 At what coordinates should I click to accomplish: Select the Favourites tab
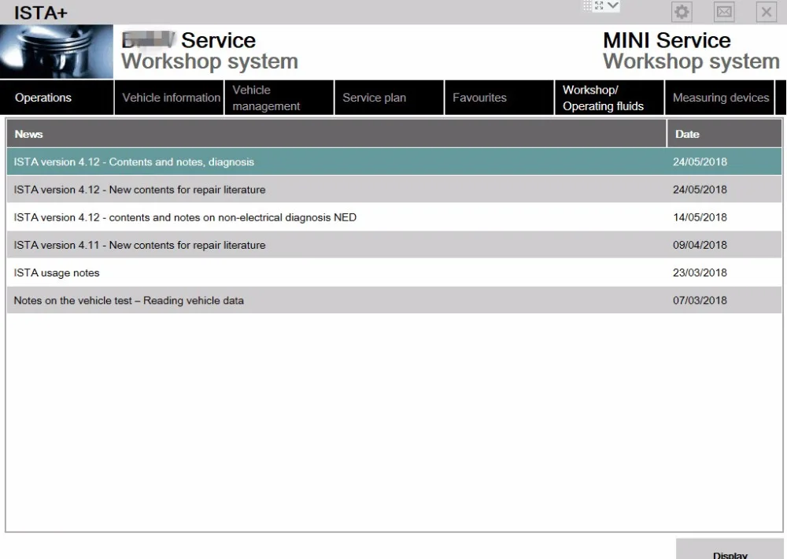[x=500, y=98]
